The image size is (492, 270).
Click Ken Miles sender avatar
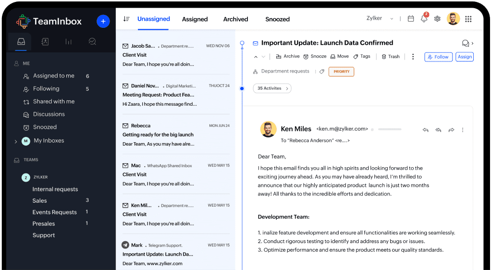pos(268,129)
